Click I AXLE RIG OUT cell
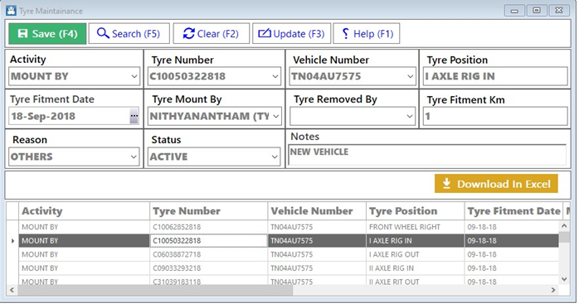 (416, 254)
